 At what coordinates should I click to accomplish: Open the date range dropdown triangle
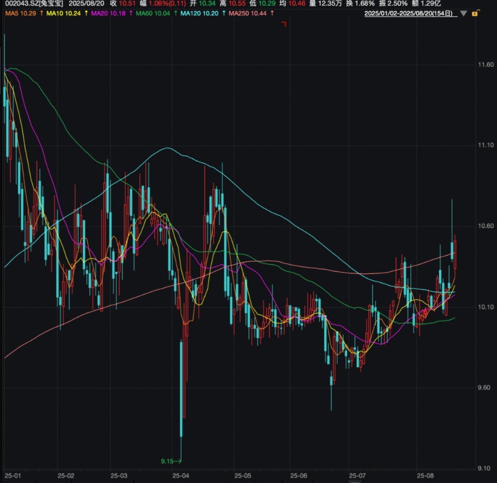[464, 13]
